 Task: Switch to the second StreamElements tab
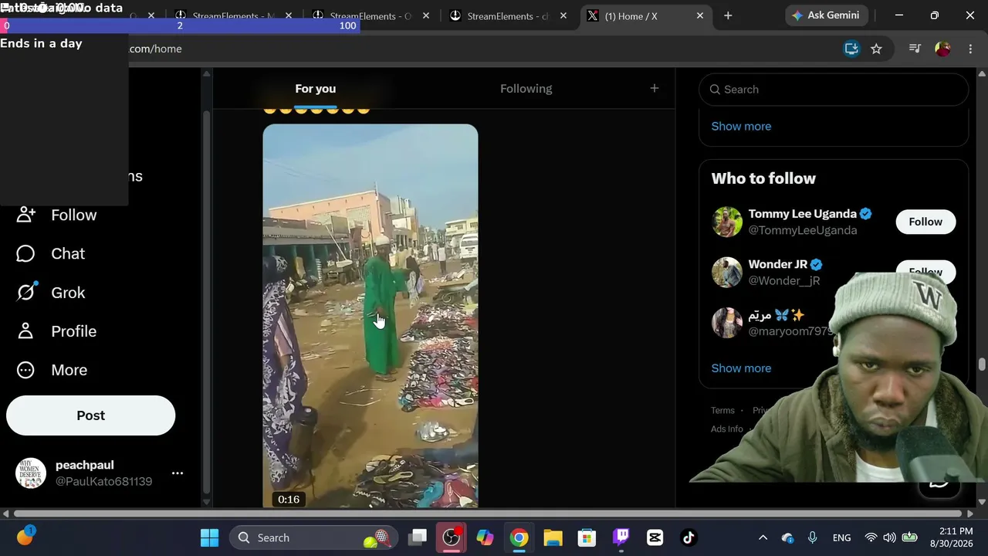coord(372,15)
